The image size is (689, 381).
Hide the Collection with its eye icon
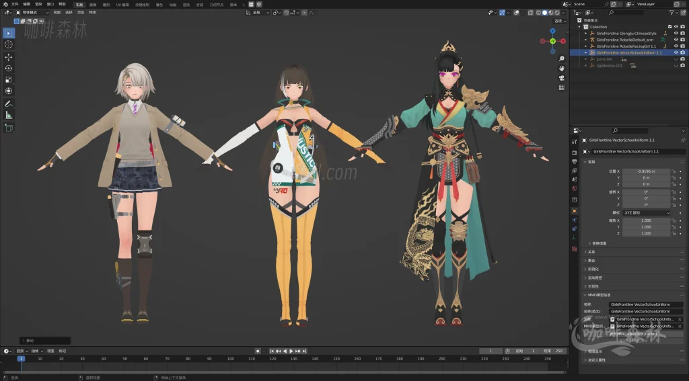click(x=676, y=27)
